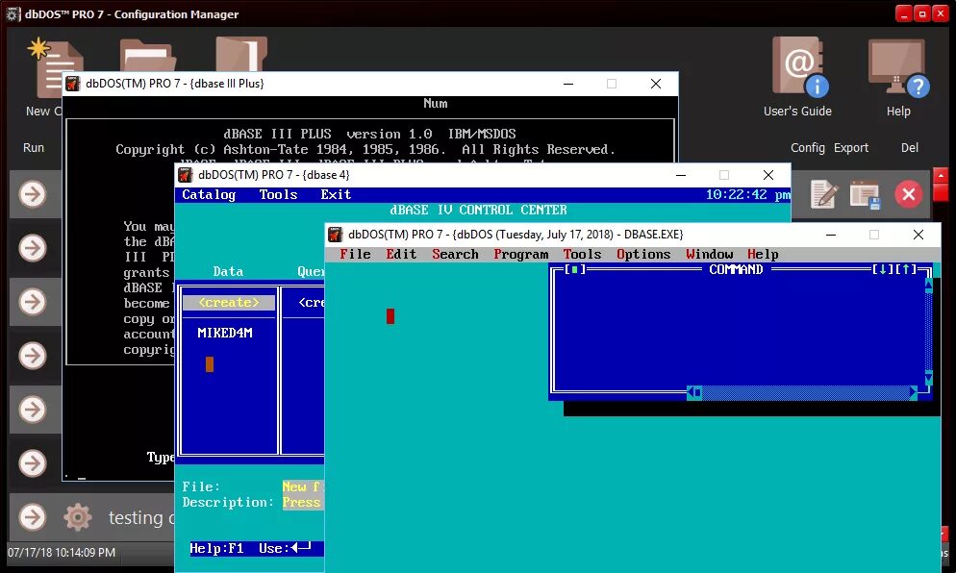956x573 pixels.
Task: Click the dbDOS icon in DBASE.EXE title bar
Action: point(335,235)
